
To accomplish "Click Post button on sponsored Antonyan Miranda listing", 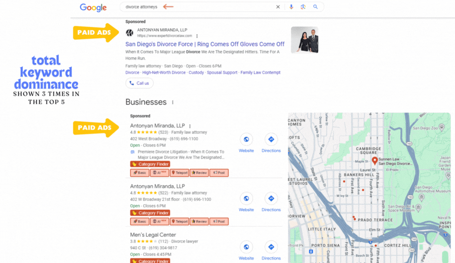I will point(219,173).
